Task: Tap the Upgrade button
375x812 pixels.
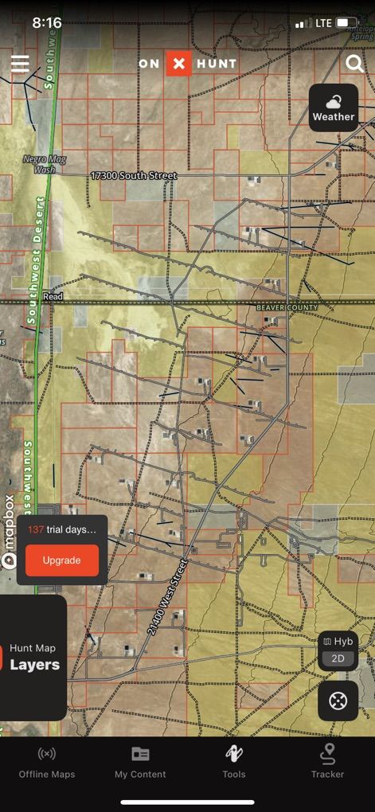Action: 61,560
